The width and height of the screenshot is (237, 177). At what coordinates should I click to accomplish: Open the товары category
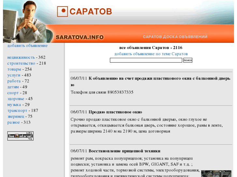[14, 69]
